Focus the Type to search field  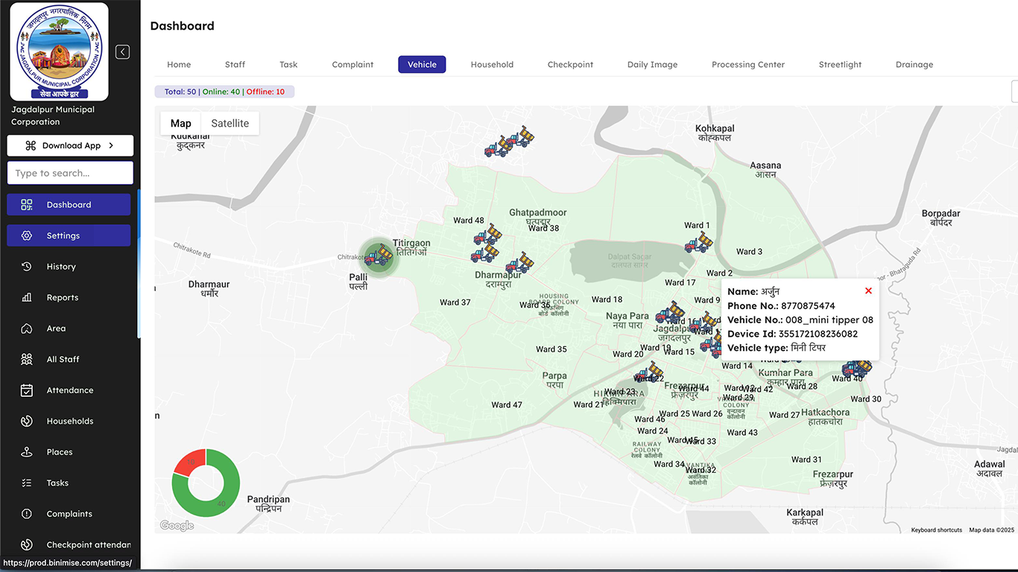[70, 173]
